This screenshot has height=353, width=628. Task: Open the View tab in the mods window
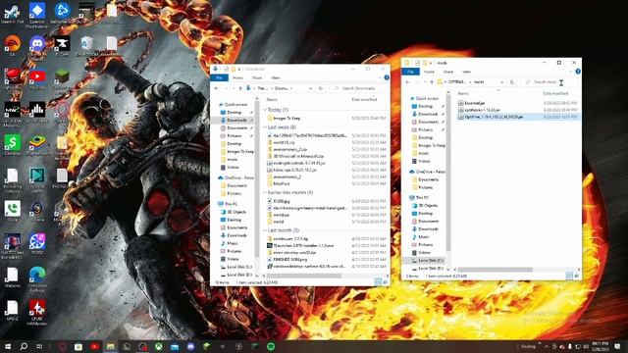point(467,72)
